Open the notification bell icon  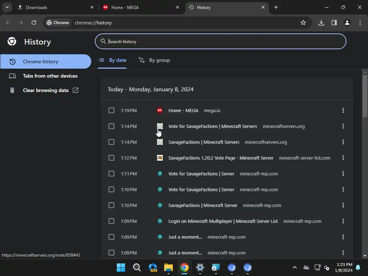point(358,267)
